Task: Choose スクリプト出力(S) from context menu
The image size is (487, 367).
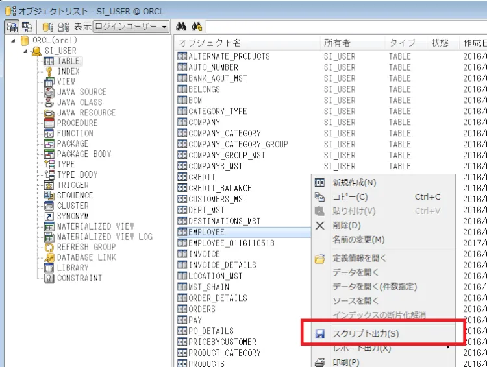Action: click(383, 334)
